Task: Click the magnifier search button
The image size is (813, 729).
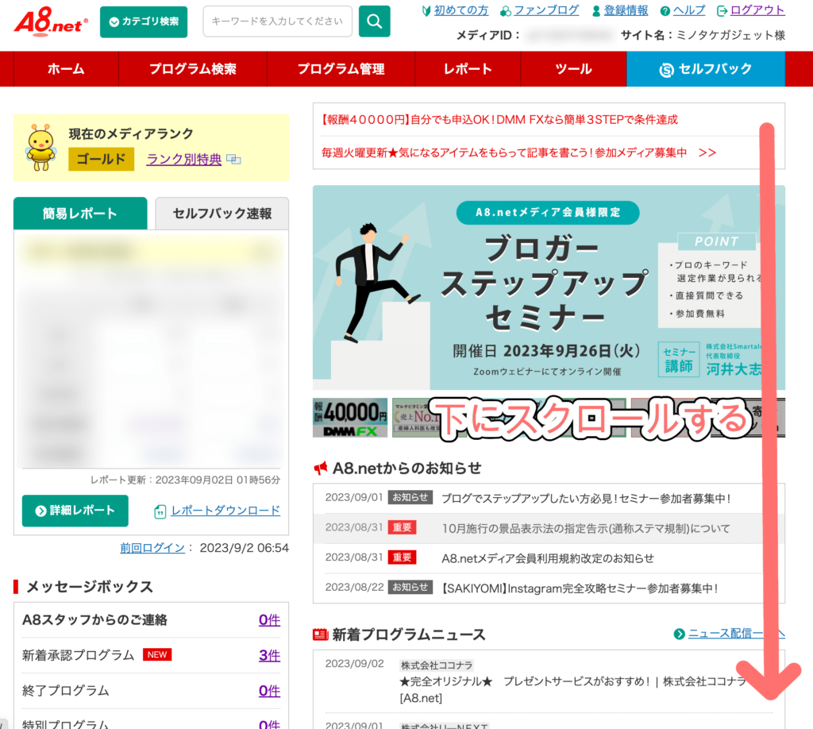Action: coord(375,21)
